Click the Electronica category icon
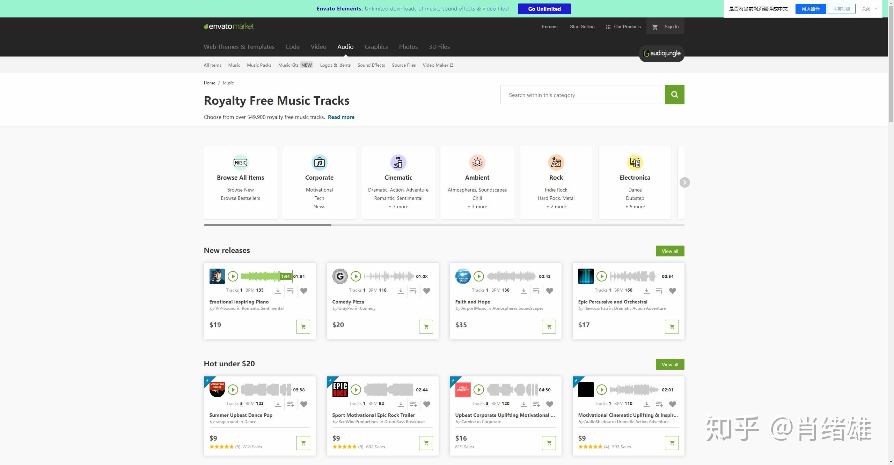 635,163
